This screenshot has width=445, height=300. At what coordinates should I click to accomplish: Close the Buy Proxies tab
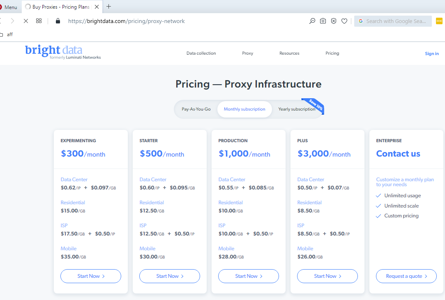[x=97, y=7]
